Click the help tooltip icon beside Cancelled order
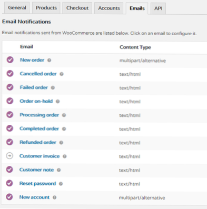This screenshot has height=209, width=207. point(62,74)
